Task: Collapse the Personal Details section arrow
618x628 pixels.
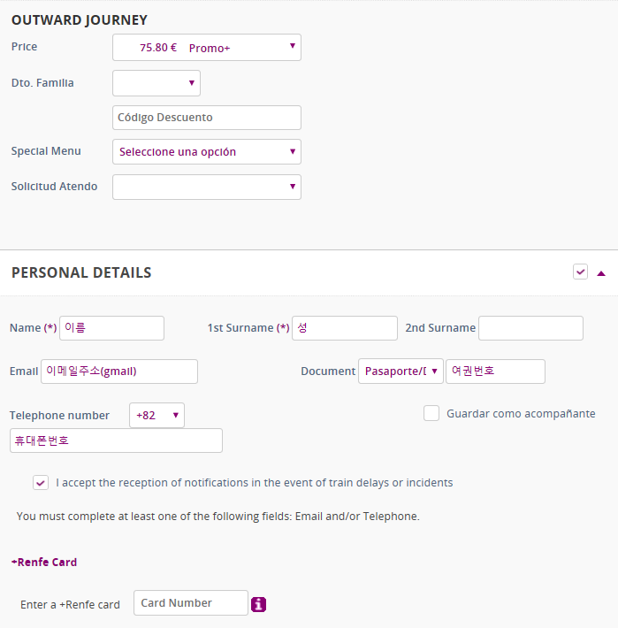Action: (601, 273)
